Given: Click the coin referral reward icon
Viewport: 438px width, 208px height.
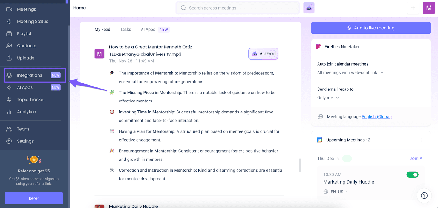Looking at the screenshot, I should pos(34,159).
